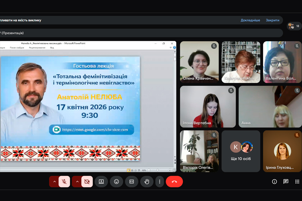Open Вид tab in PowerPoint
This screenshot has width=302, height=201.
pyautogui.click(x=52, y=48)
